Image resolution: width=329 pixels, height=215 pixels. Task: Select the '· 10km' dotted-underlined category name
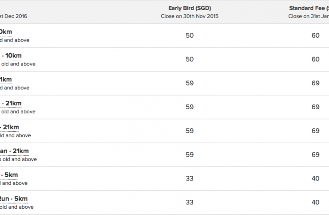(12, 56)
